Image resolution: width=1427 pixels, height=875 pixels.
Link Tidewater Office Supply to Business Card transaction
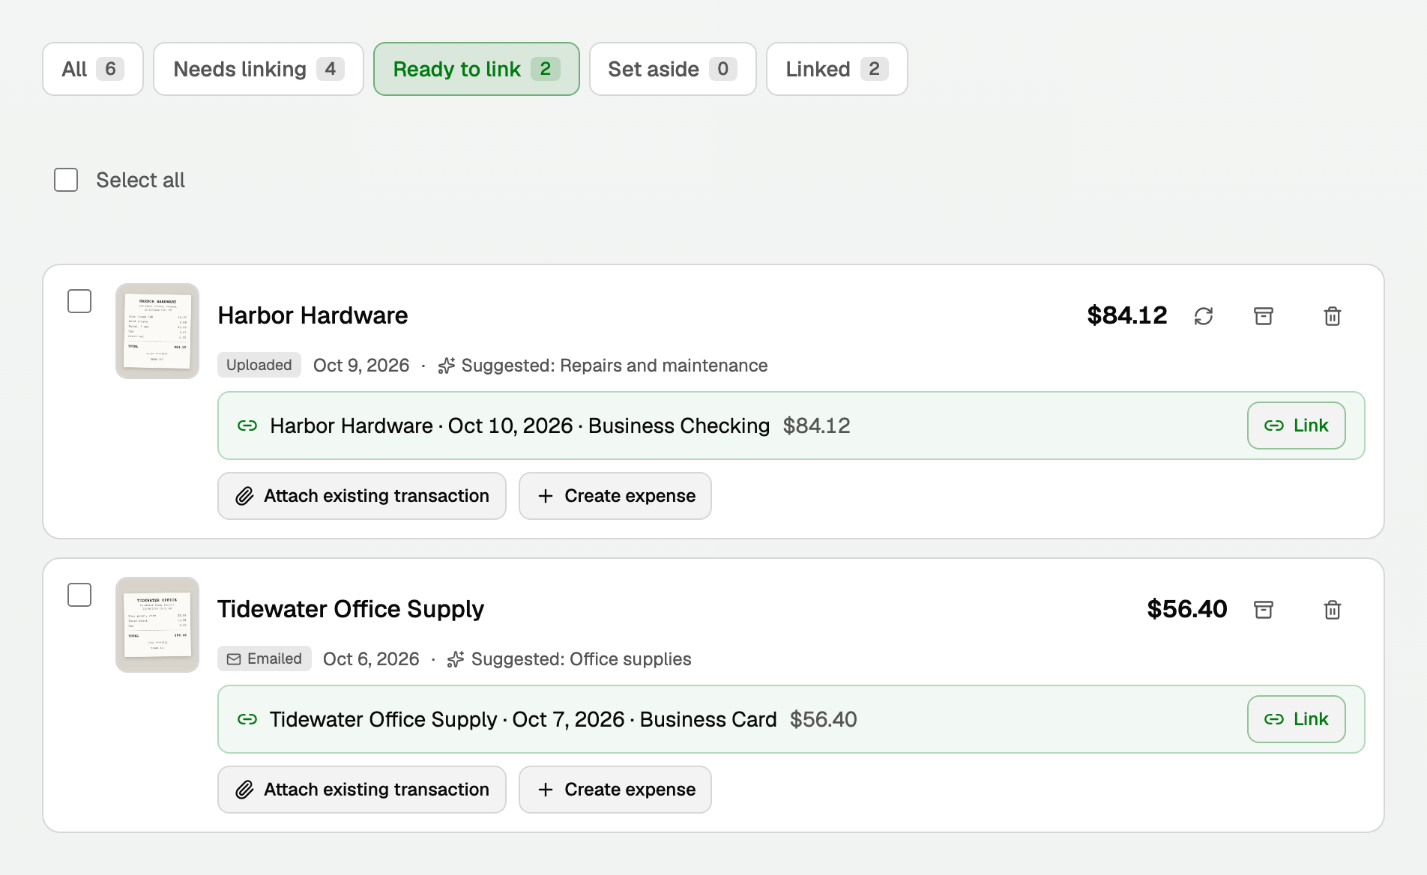tap(1297, 719)
